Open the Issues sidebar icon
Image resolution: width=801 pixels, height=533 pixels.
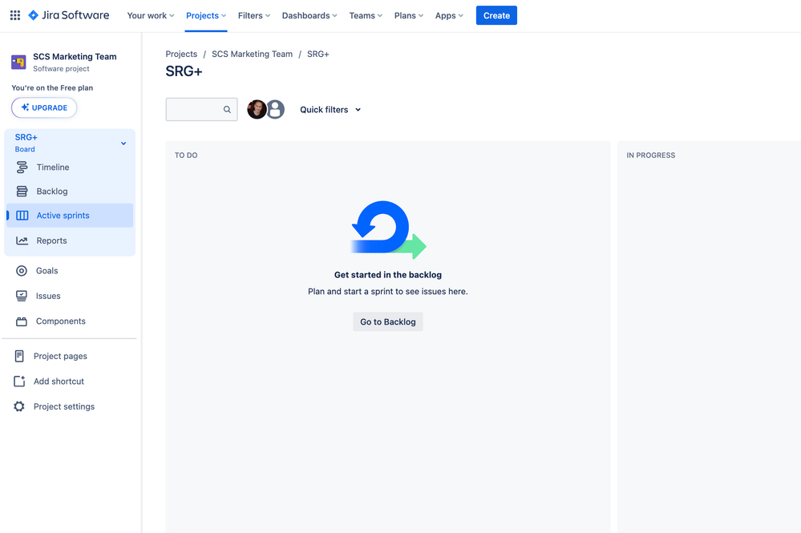pyautogui.click(x=22, y=296)
